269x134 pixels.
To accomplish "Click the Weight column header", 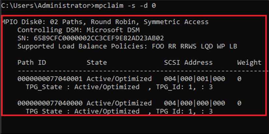I will 249,62.
